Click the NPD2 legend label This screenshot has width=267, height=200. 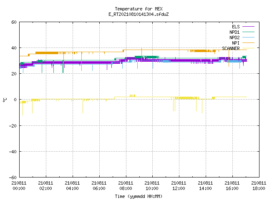click(x=234, y=37)
